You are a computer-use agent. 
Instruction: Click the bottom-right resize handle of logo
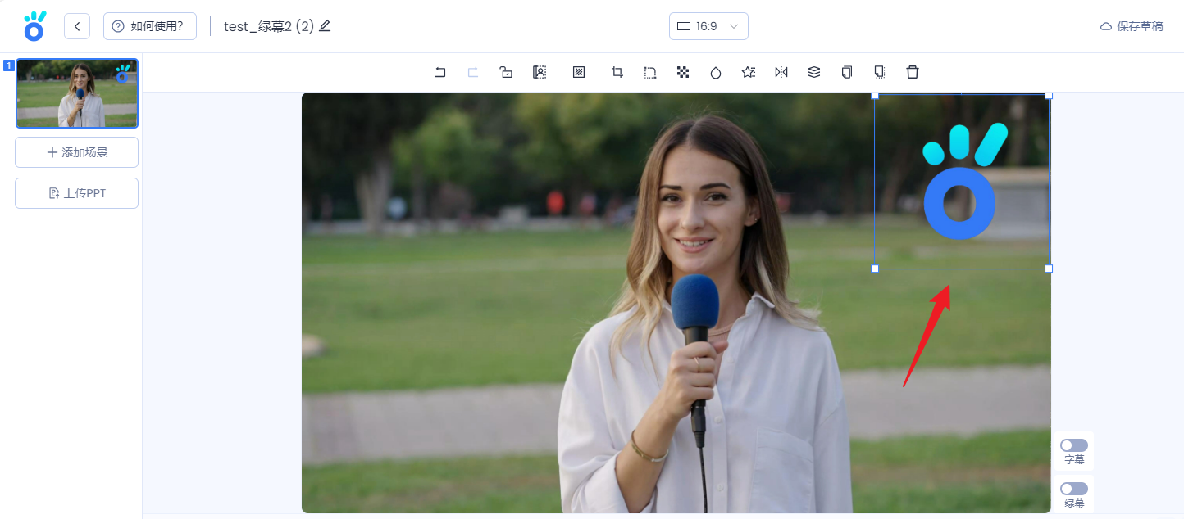pos(1049,269)
